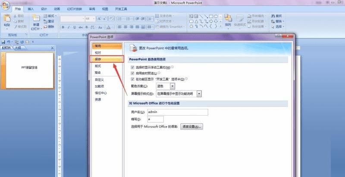The width and height of the screenshot is (345, 177).
Task: Click the 新建幻灯片 (New Slide) icon
Action: tap(36, 18)
